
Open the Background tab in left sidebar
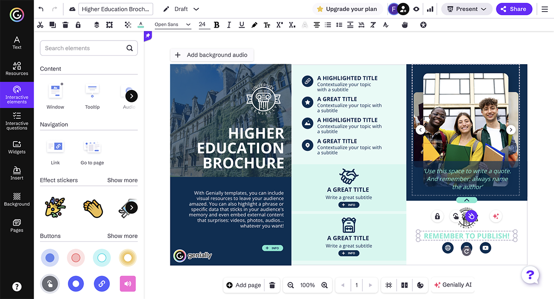[x=17, y=199]
